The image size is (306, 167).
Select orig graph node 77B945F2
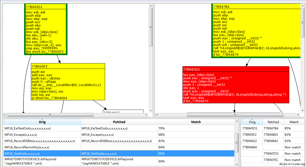[68, 82]
